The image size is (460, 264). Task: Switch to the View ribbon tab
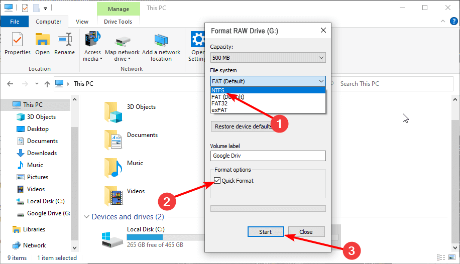[x=82, y=22]
